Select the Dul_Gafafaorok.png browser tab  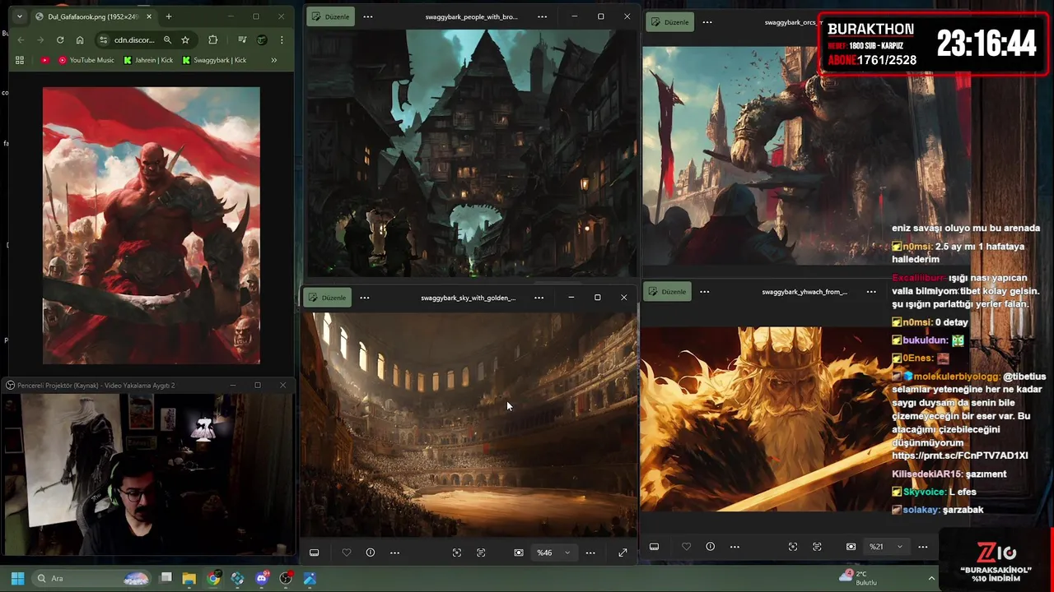[93, 16]
